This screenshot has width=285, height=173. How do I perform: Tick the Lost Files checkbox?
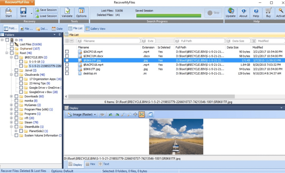click(x=12, y=44)
